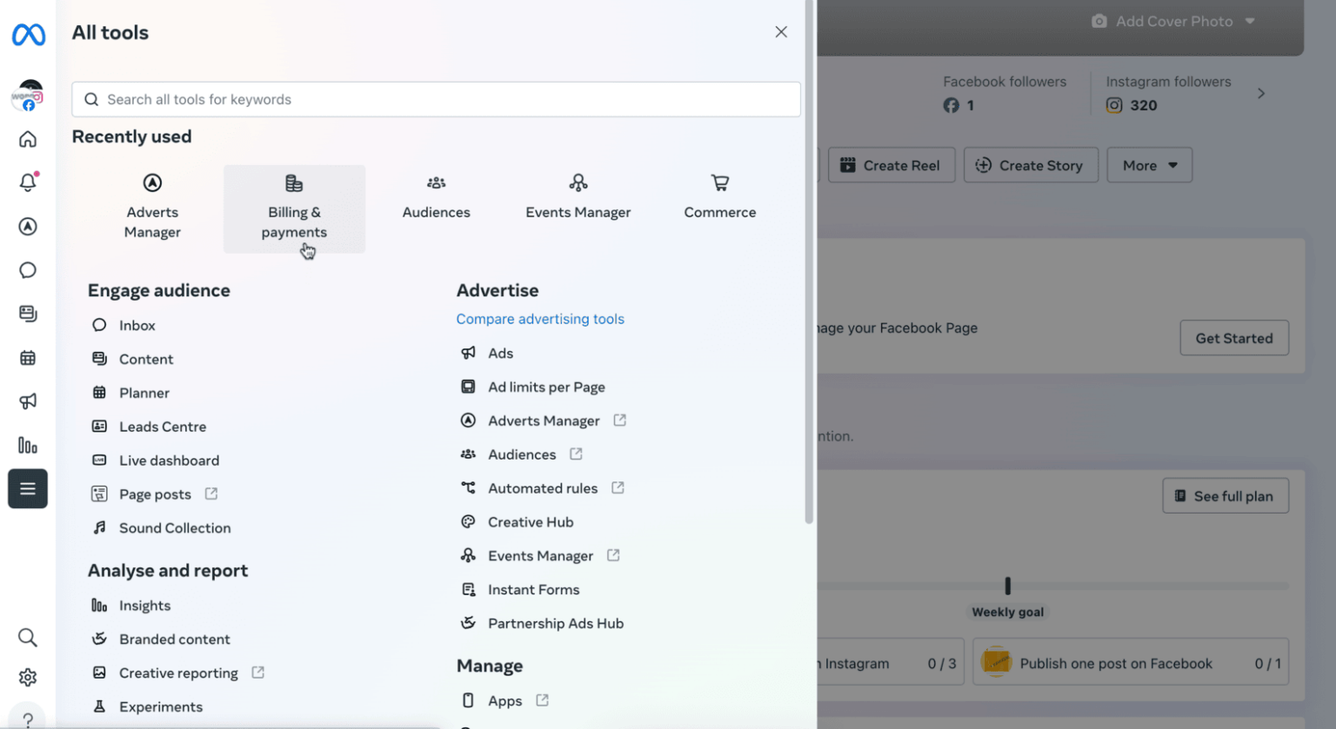This screenshot has height=729, width=1336.
Task: Click the Weekly goal progress marker
Action: [x=1007, y=586]
